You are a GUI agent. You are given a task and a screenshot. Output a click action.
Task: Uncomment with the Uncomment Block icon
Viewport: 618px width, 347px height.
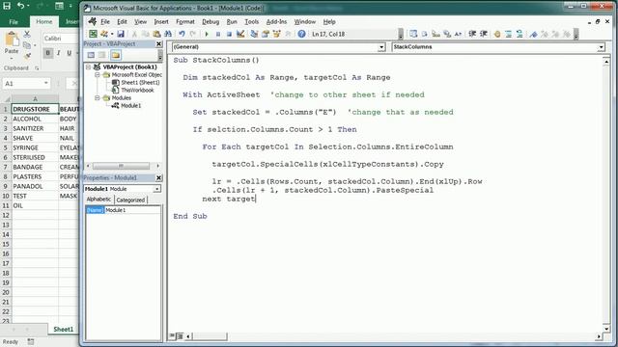520,34
